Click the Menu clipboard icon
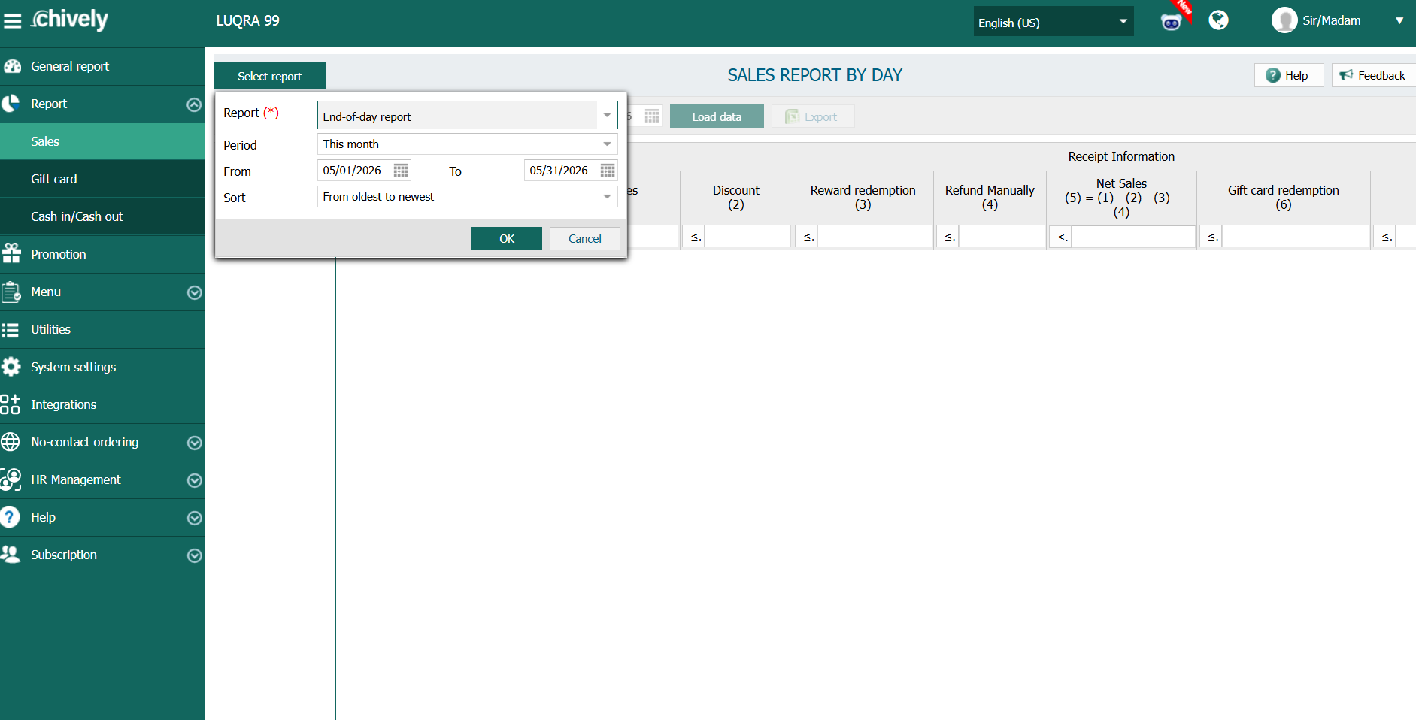1416x720 pixels. 11,292
